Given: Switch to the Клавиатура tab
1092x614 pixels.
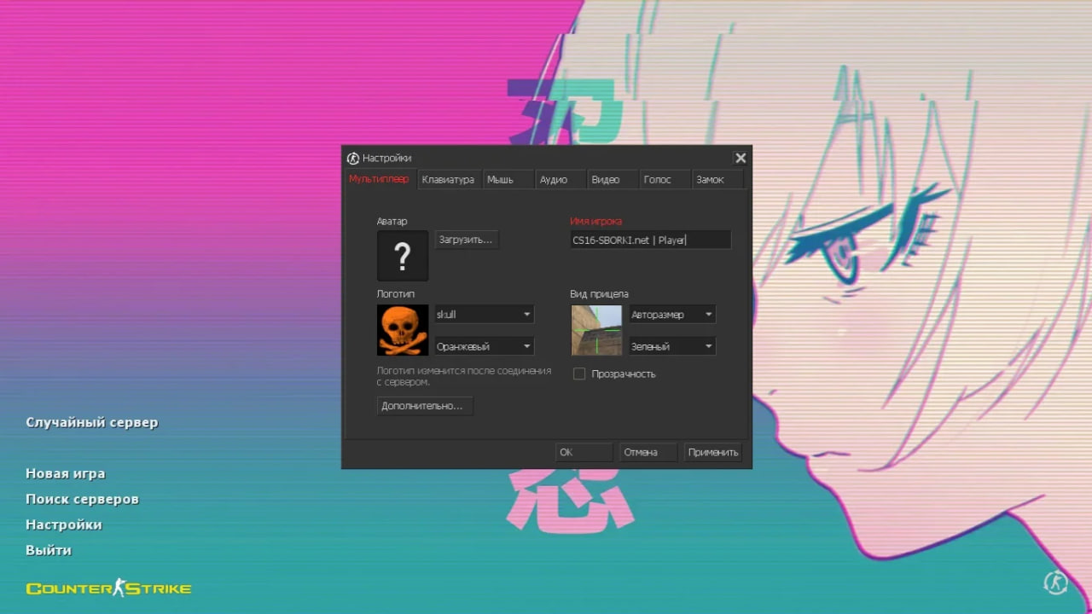Looking at the screenshot, I should pyautogui.click(x=448, y=180).
